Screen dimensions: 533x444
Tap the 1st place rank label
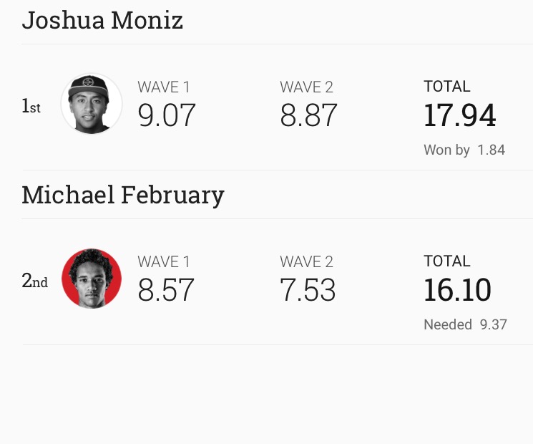point(31,106)
